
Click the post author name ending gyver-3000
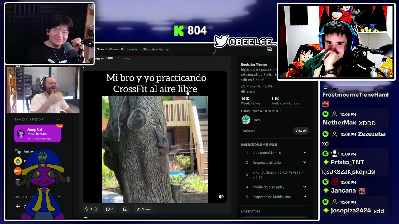103,58
